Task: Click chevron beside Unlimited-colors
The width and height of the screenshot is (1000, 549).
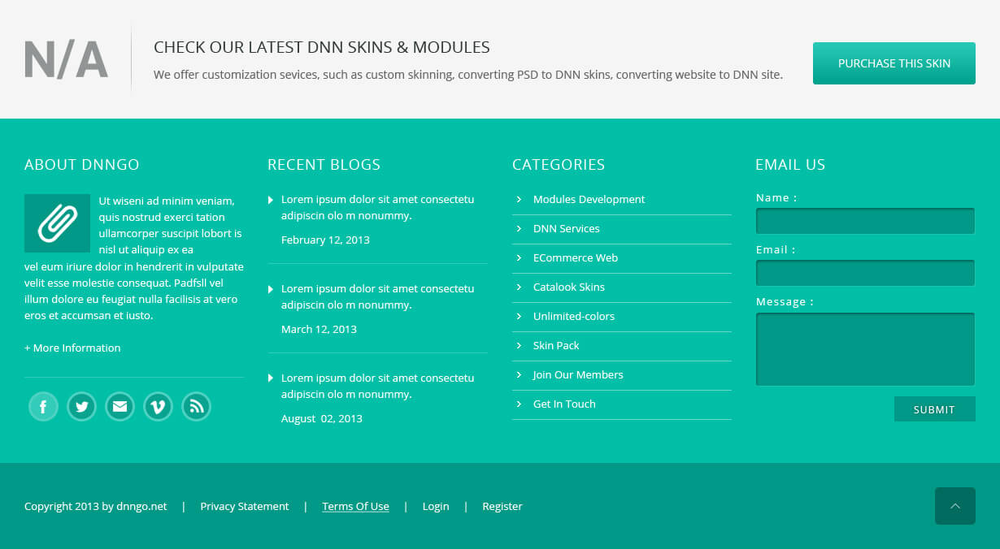Action: [x=519, y=316]
